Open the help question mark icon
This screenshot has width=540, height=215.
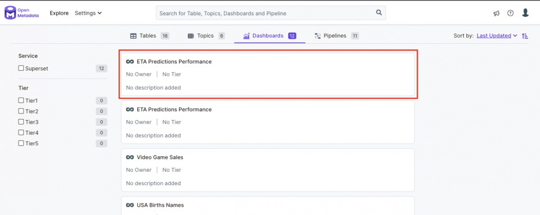coord(510,13)
